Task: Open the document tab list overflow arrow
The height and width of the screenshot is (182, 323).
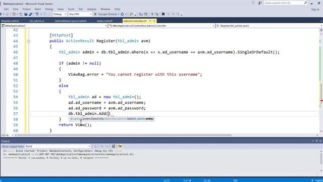Action: (321, 21)
